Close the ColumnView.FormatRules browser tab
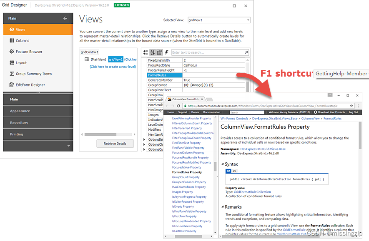 click(x=202, y=99)
